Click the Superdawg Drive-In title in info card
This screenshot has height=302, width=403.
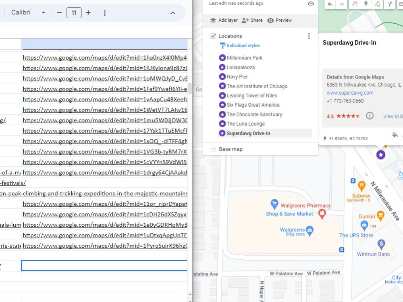point(349,43)
